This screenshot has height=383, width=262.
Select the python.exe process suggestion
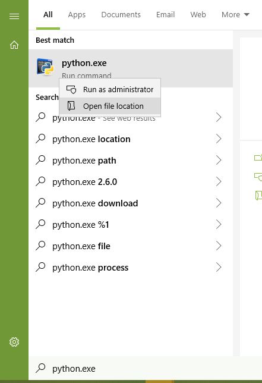click(131, 267)
